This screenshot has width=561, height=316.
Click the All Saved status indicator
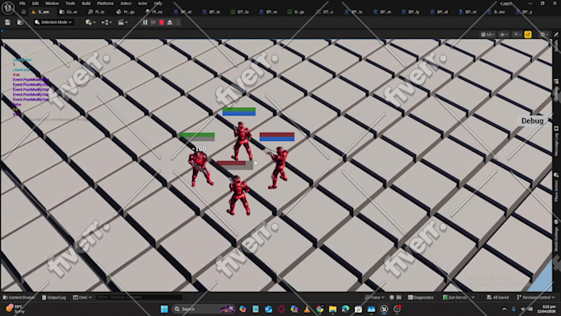[497, 297]
